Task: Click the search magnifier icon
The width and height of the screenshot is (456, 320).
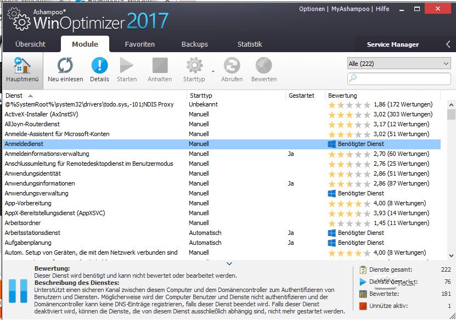Action: [353, 78]
